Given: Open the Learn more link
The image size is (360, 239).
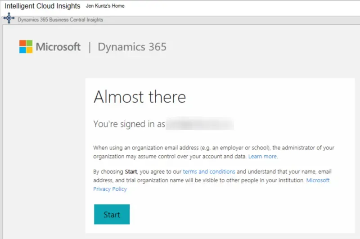Looking at the screenshot, I should [x=263, y=157].
